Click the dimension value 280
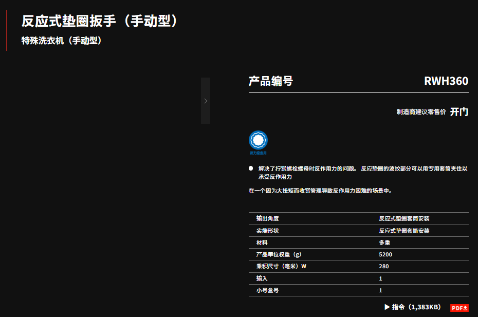The image size is (478, 317). tap(384, 266)
